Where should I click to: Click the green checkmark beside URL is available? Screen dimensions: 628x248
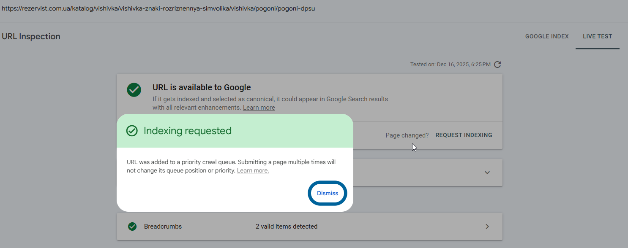(x=134, y=89)
